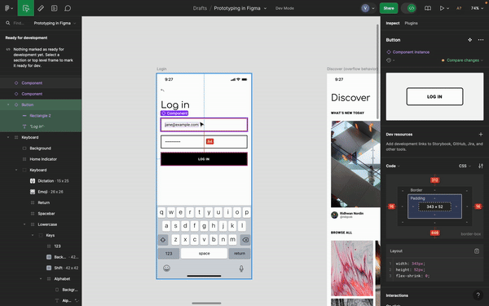Open the CSS language dropdown
Screen dimensions: 489x306
tap(465, 166)
